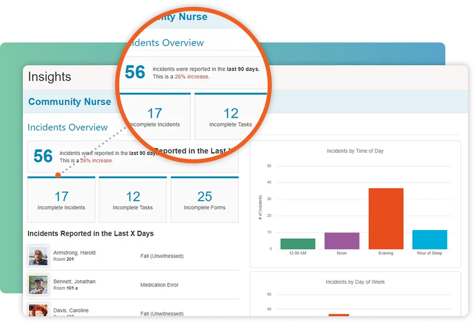
Task: Open Harold Armstrong's resident photo
Action: tap(38, 256)
